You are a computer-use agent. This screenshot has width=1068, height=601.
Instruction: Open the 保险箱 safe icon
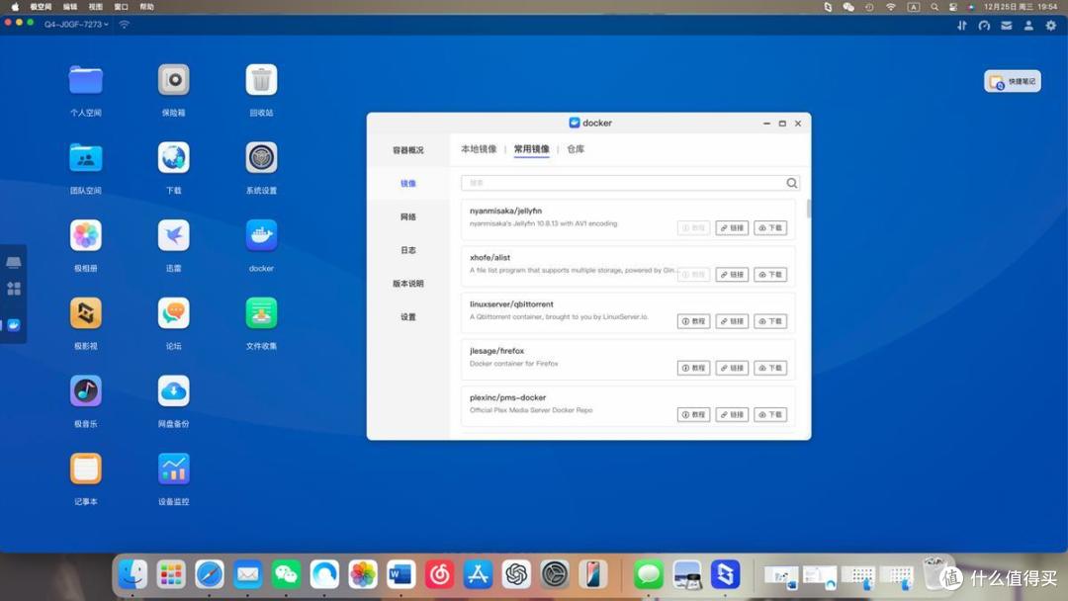click(174, 80)
